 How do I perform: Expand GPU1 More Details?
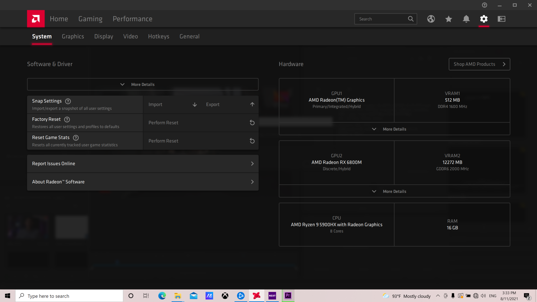[x=394, y=129]
